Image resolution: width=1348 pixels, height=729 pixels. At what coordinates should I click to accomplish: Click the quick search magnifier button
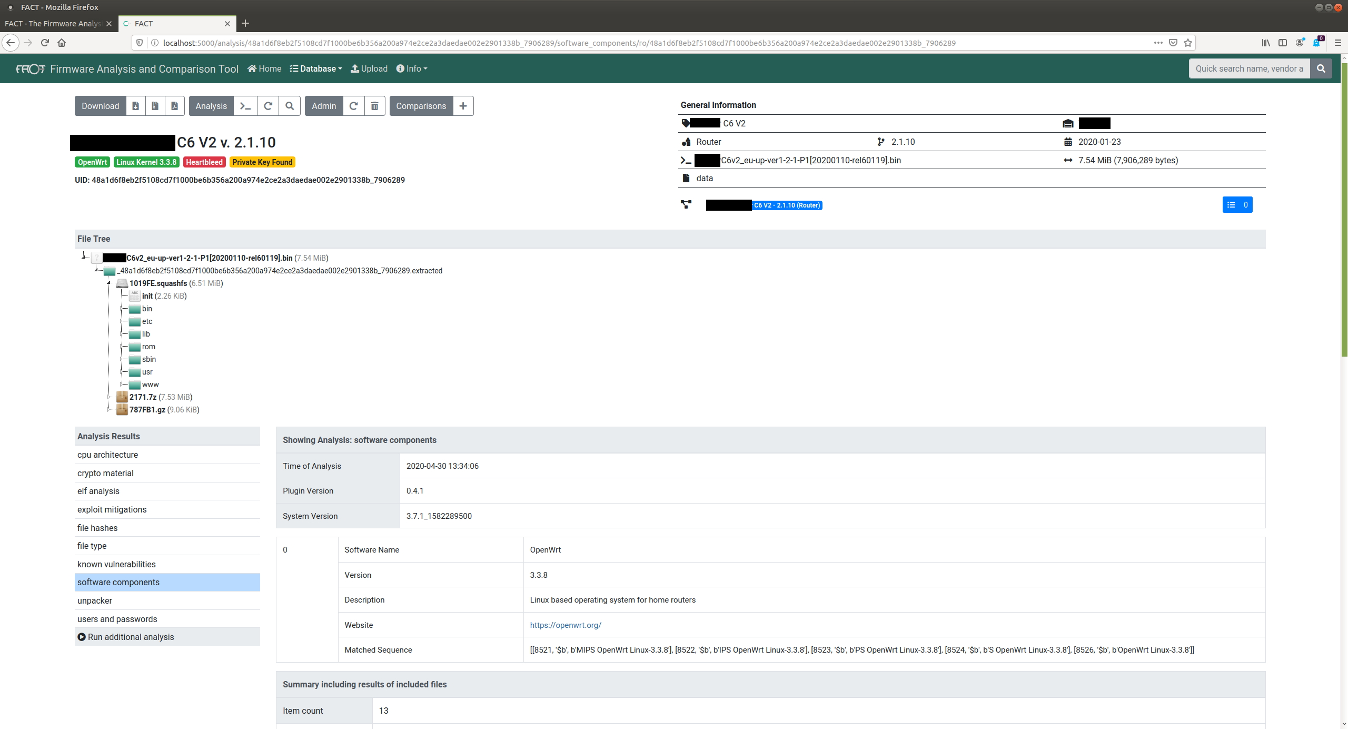click(1321, 68)
